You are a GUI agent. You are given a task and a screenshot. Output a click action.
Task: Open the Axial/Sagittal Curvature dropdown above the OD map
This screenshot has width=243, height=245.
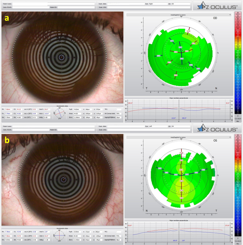coord(179,15)
